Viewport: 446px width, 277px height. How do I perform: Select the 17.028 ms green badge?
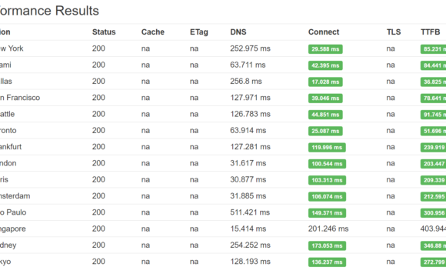click(325, 82)
